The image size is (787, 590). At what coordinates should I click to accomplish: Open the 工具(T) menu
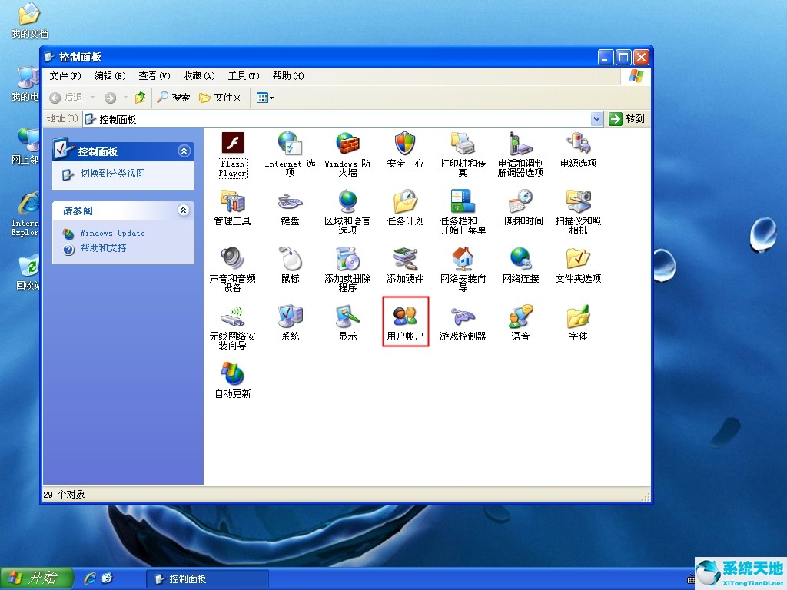tap(244, 76)
